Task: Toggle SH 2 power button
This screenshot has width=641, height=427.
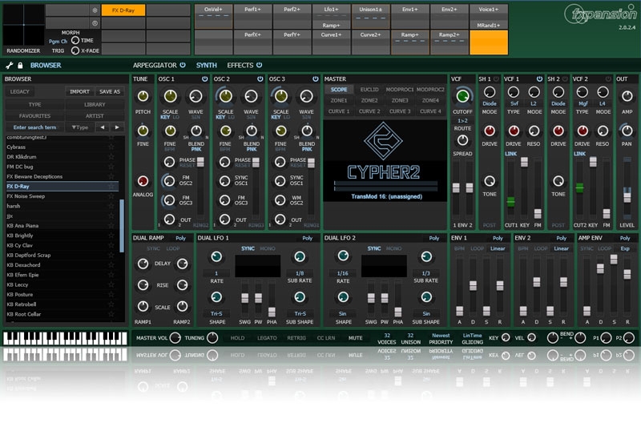Action: pos(565,79)
